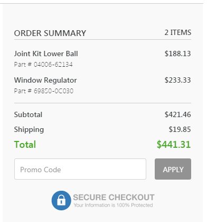Image resolution: width=207 pixels, height=222 pixels.
Task: Click the SECURE CHECKOUT text
Action: tap(114, 198)
